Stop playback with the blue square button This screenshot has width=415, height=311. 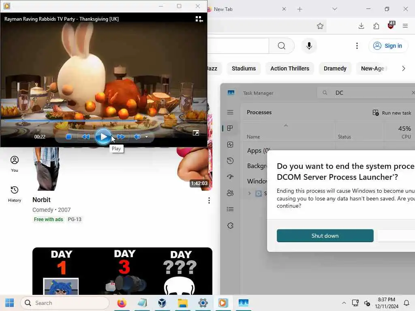pyautogui.click(x=68, y=137)
